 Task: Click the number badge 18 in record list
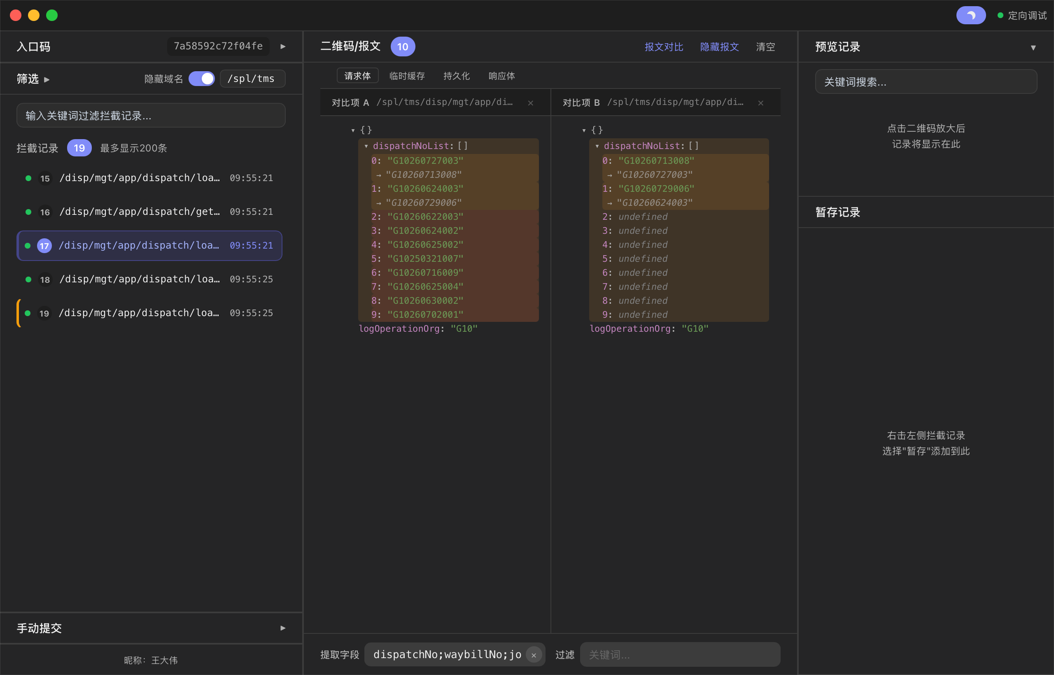pos(45,279)
